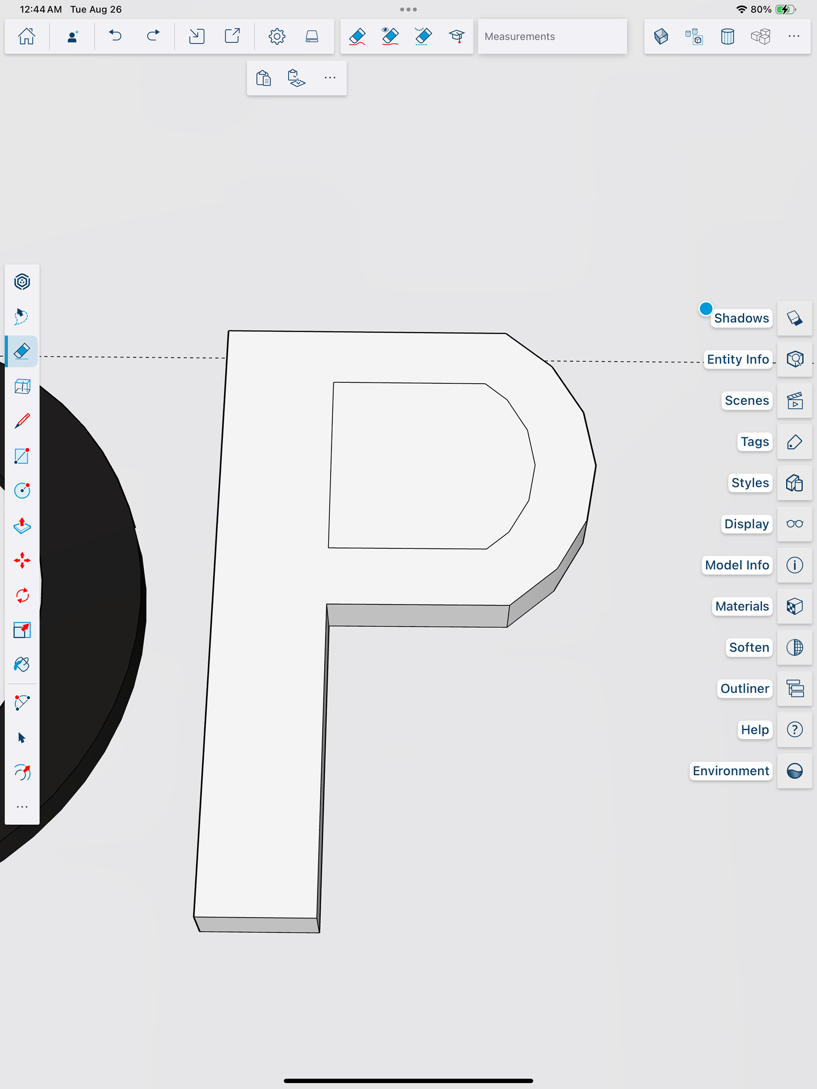Expand paste toolbar more options
Viewport: 817px width, 1089px height.
[330, 78]
